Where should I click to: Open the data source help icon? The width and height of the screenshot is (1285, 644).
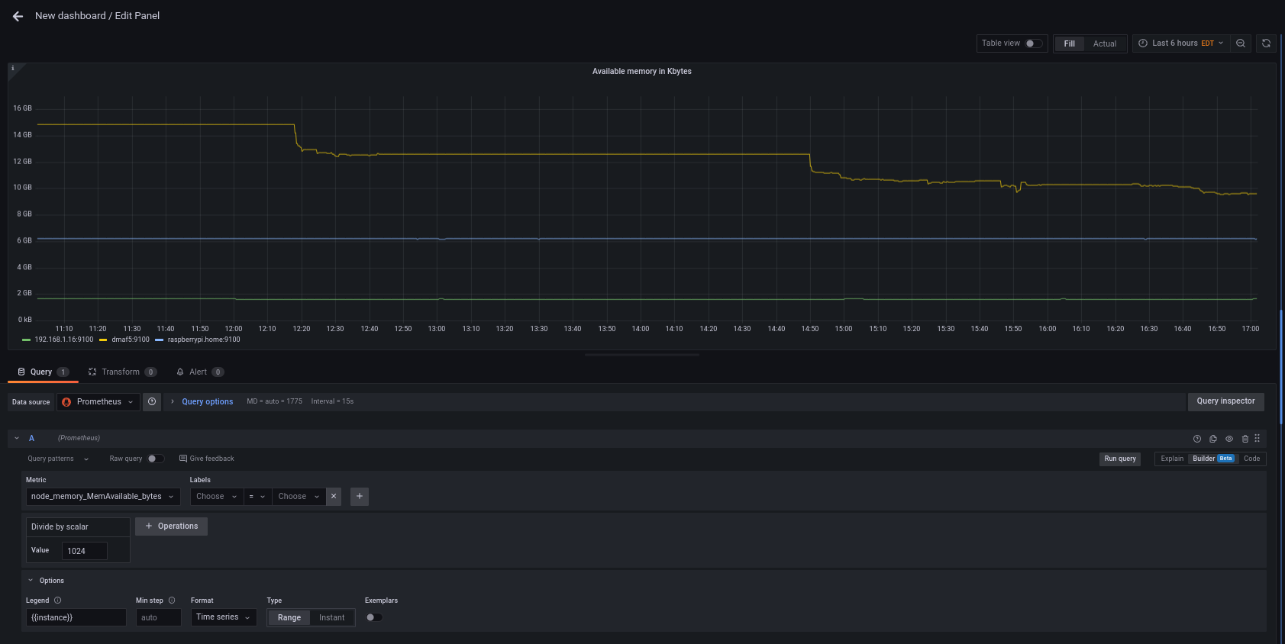[152, 401]
